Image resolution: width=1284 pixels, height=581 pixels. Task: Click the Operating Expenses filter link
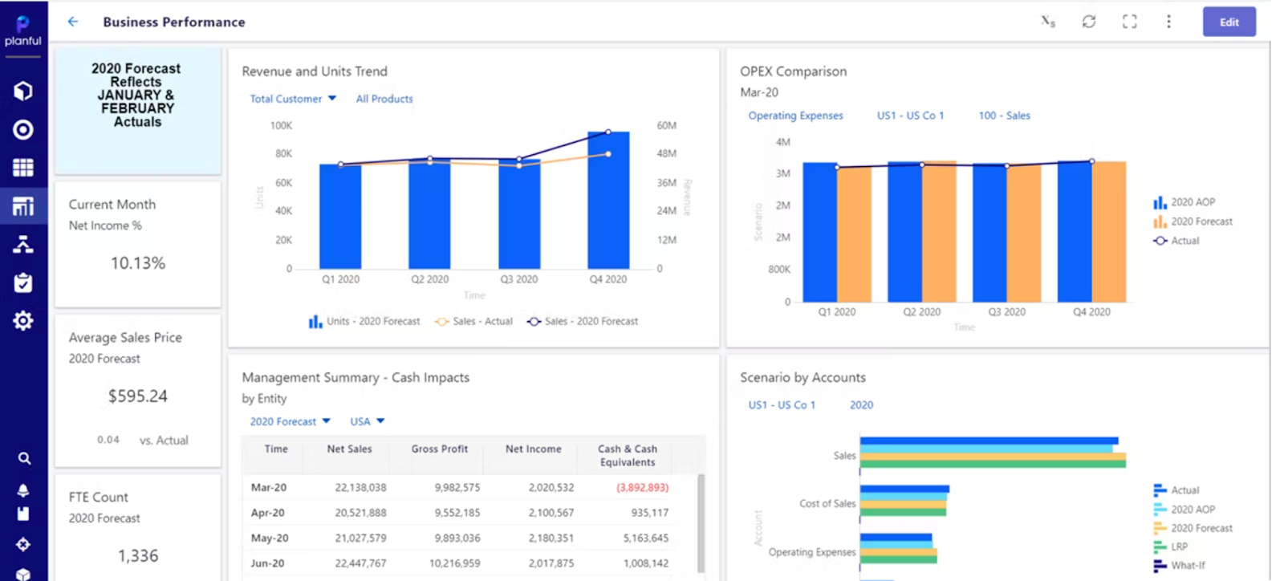(795, 116)
